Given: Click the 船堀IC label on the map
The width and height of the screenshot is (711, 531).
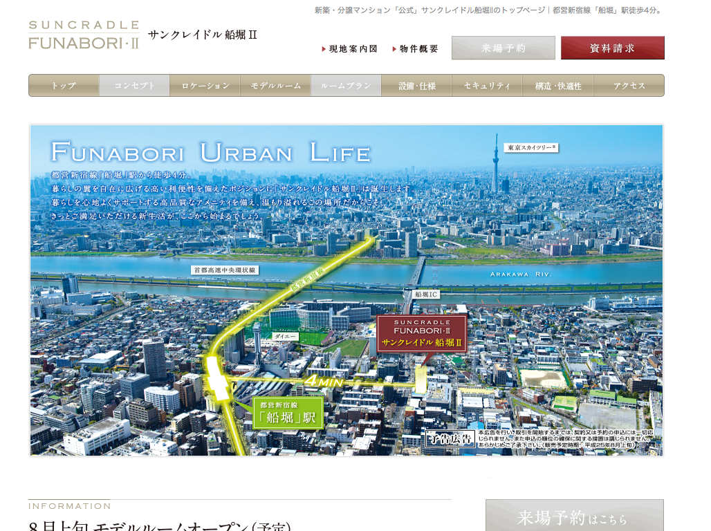Looking at the screenshot, I should [x=426, y=294].
